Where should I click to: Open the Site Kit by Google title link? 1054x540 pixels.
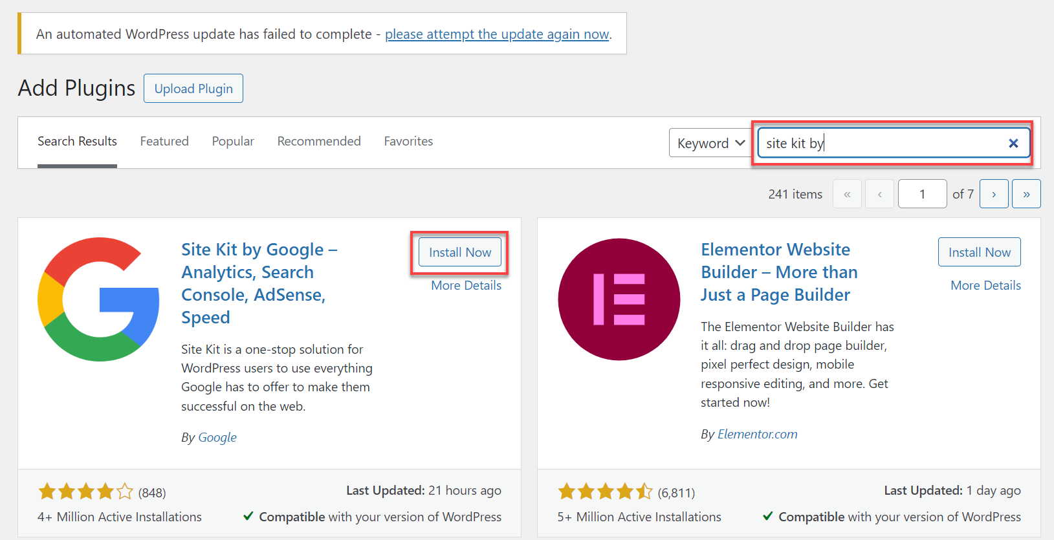click(259, 283)
